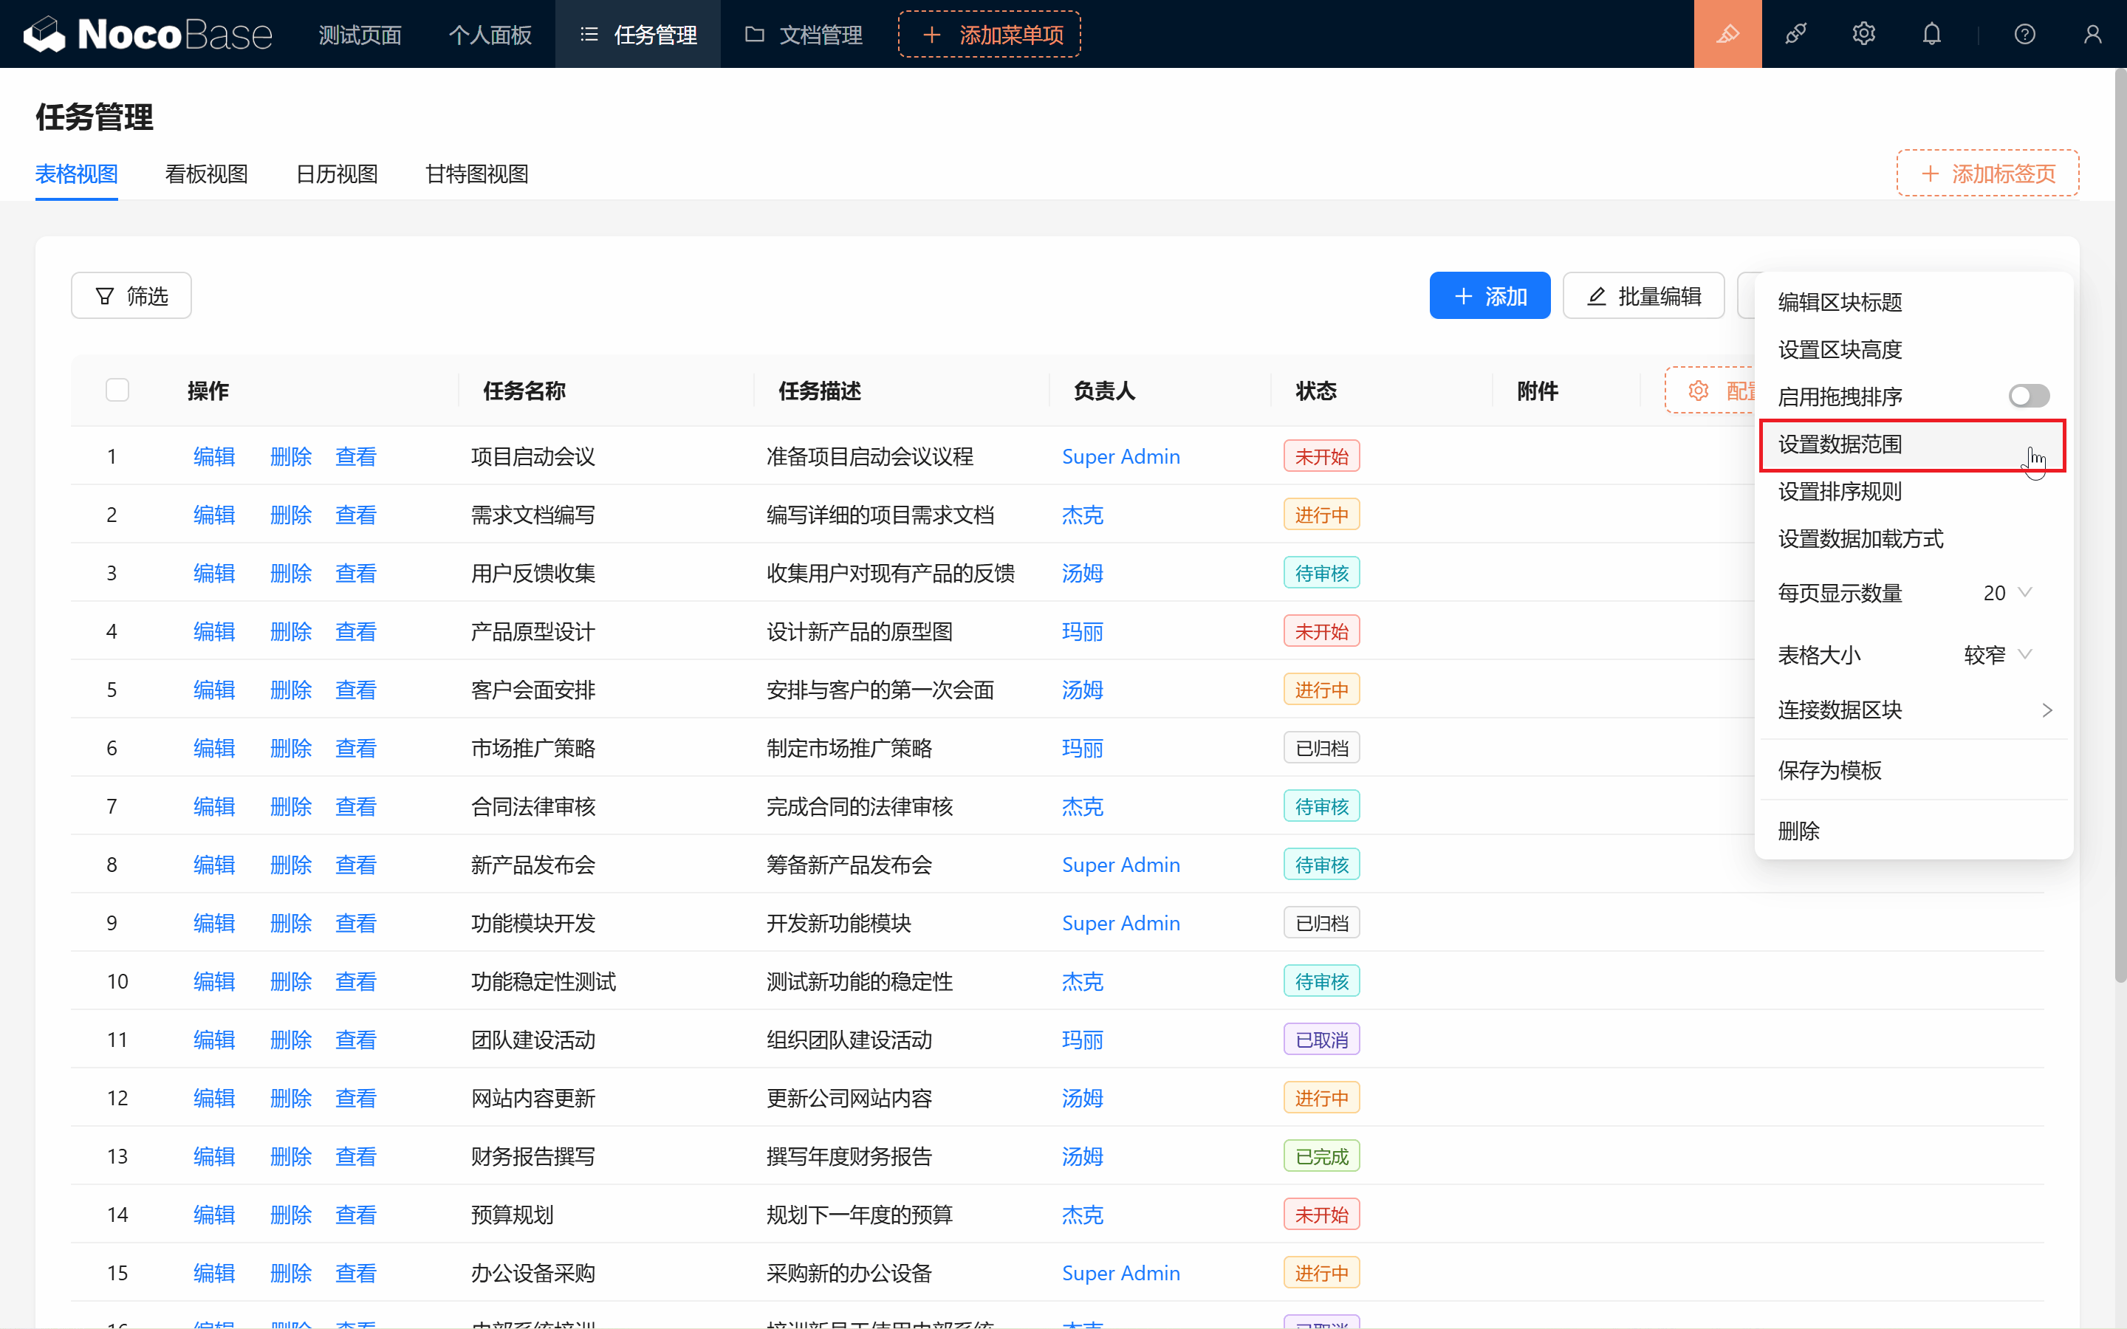Click the 已完成 tag in 财务报告撰写 row

point(1321,1155)
